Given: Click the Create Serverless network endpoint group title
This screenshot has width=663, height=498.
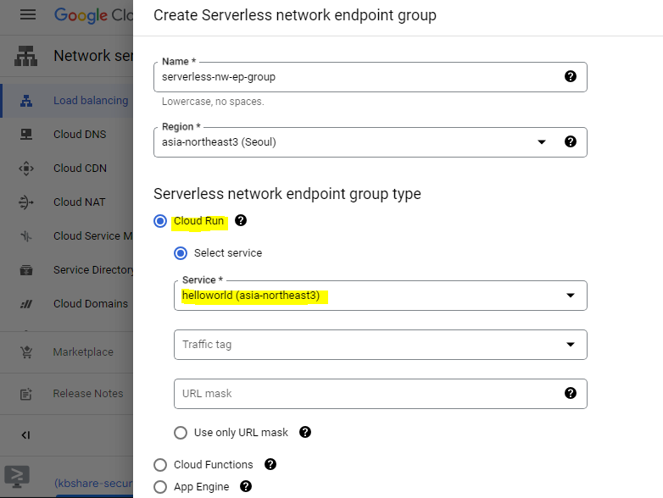Looking at the screenshot, I should pos(295,15).
